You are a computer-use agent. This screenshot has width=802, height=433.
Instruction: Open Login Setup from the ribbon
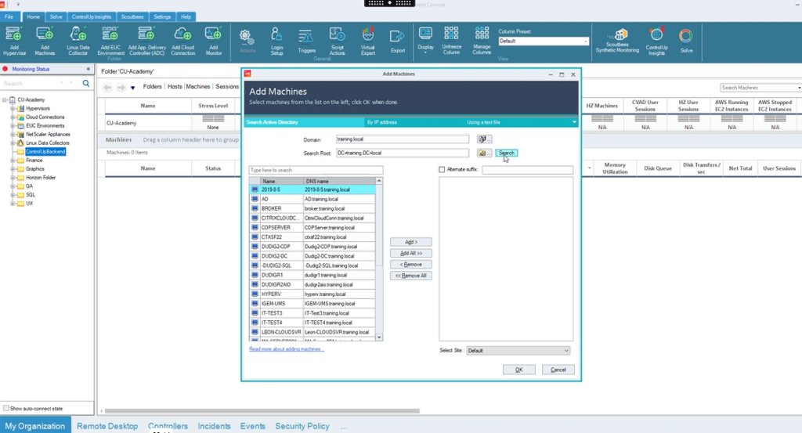click(276, 41)
